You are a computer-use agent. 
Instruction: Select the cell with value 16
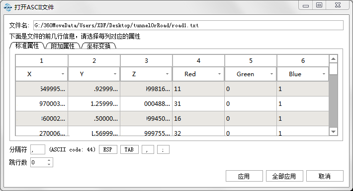(x=198, y=119)
